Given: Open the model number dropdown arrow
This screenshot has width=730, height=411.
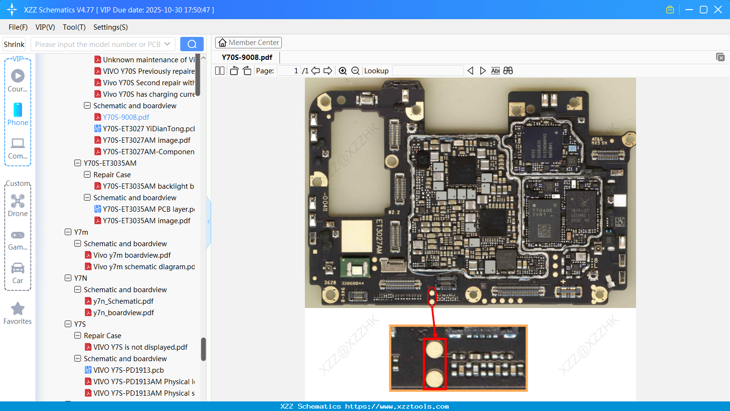Looking at the screenshot, I should coord(167,44).
